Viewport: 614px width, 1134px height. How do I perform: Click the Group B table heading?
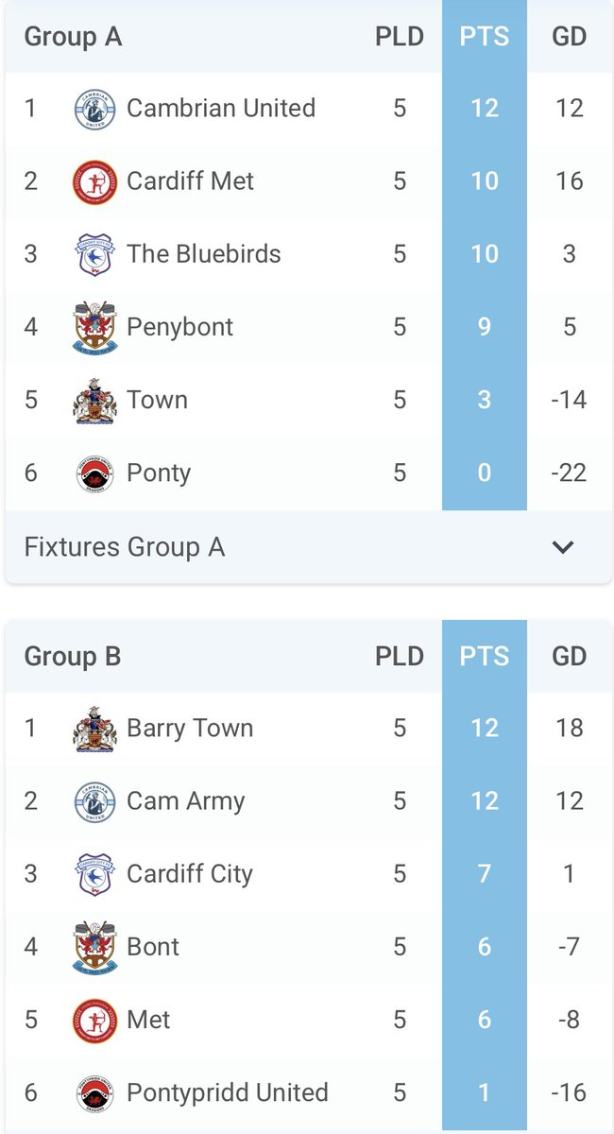click(x=73, y=657)
